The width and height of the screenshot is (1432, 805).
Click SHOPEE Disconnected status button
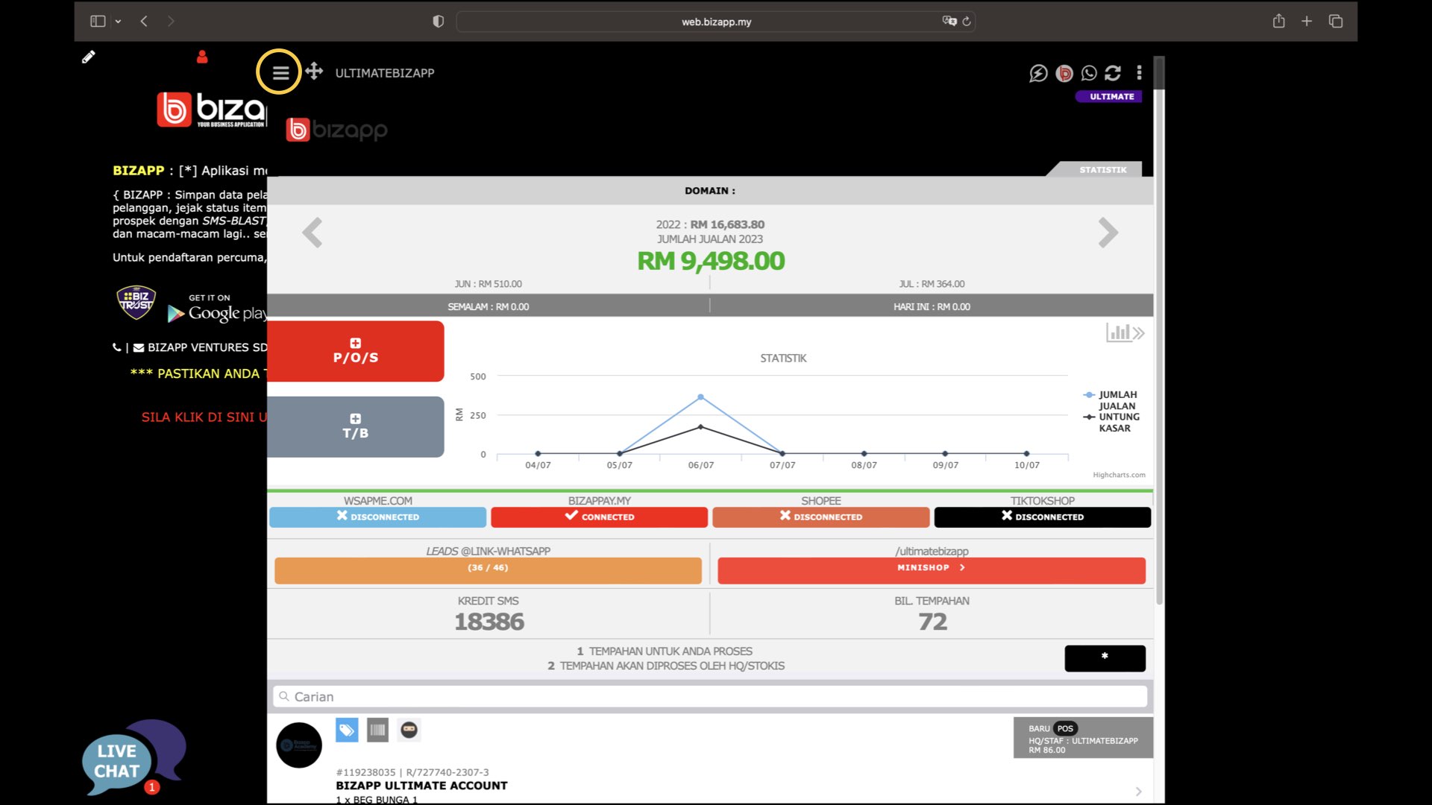coord(820,517)
